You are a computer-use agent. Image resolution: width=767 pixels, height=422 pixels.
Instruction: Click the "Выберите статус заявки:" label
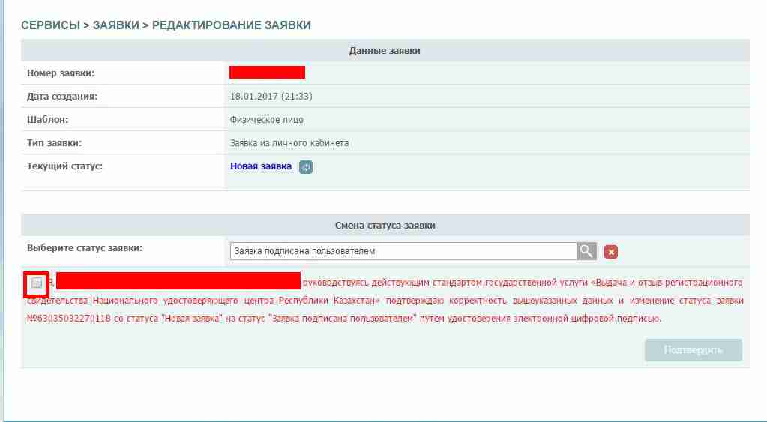pyautogui.click(x=85, y=248)
